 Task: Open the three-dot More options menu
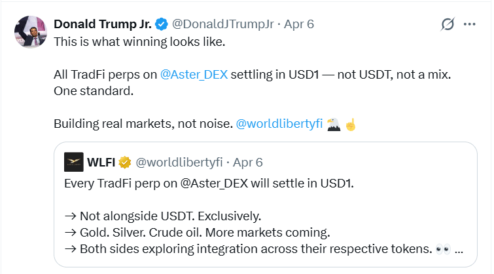[x=469, y=24]
